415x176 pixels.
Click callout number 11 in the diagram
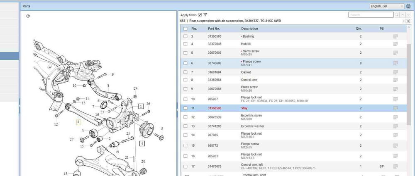pyautogui.click(x=78, y=122)
